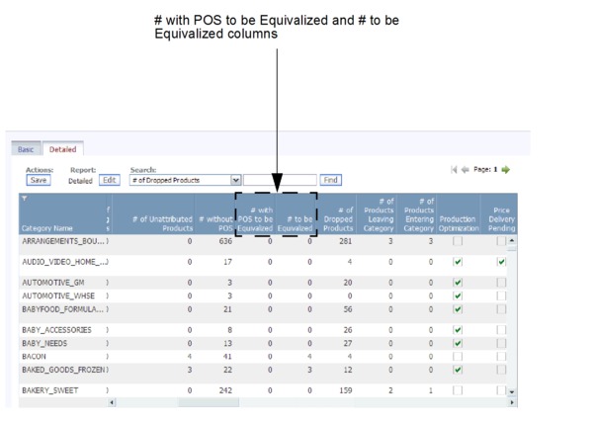Screen dimensions: 593x424
Task: Enable Production Optimization for ARRANGEMENTS_BOU
Action: 457,241
